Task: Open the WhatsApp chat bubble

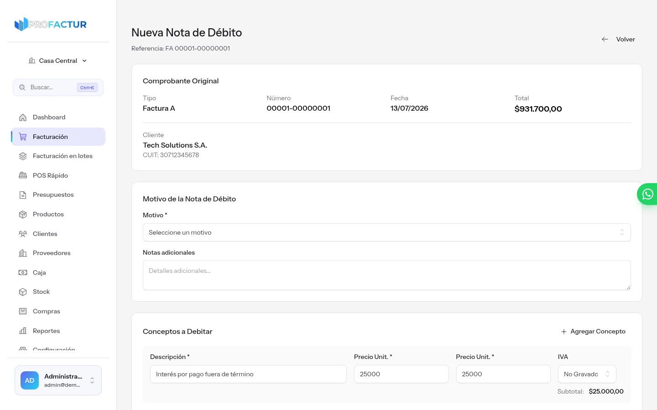Action: coord(647,194)
